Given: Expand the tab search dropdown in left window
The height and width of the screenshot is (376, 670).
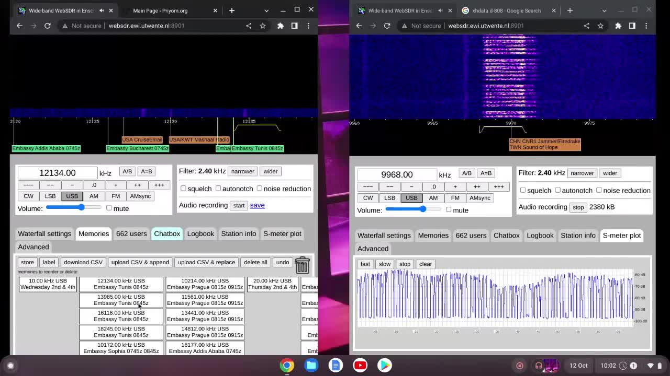Looking at the screenshot, I should [266, 10].
